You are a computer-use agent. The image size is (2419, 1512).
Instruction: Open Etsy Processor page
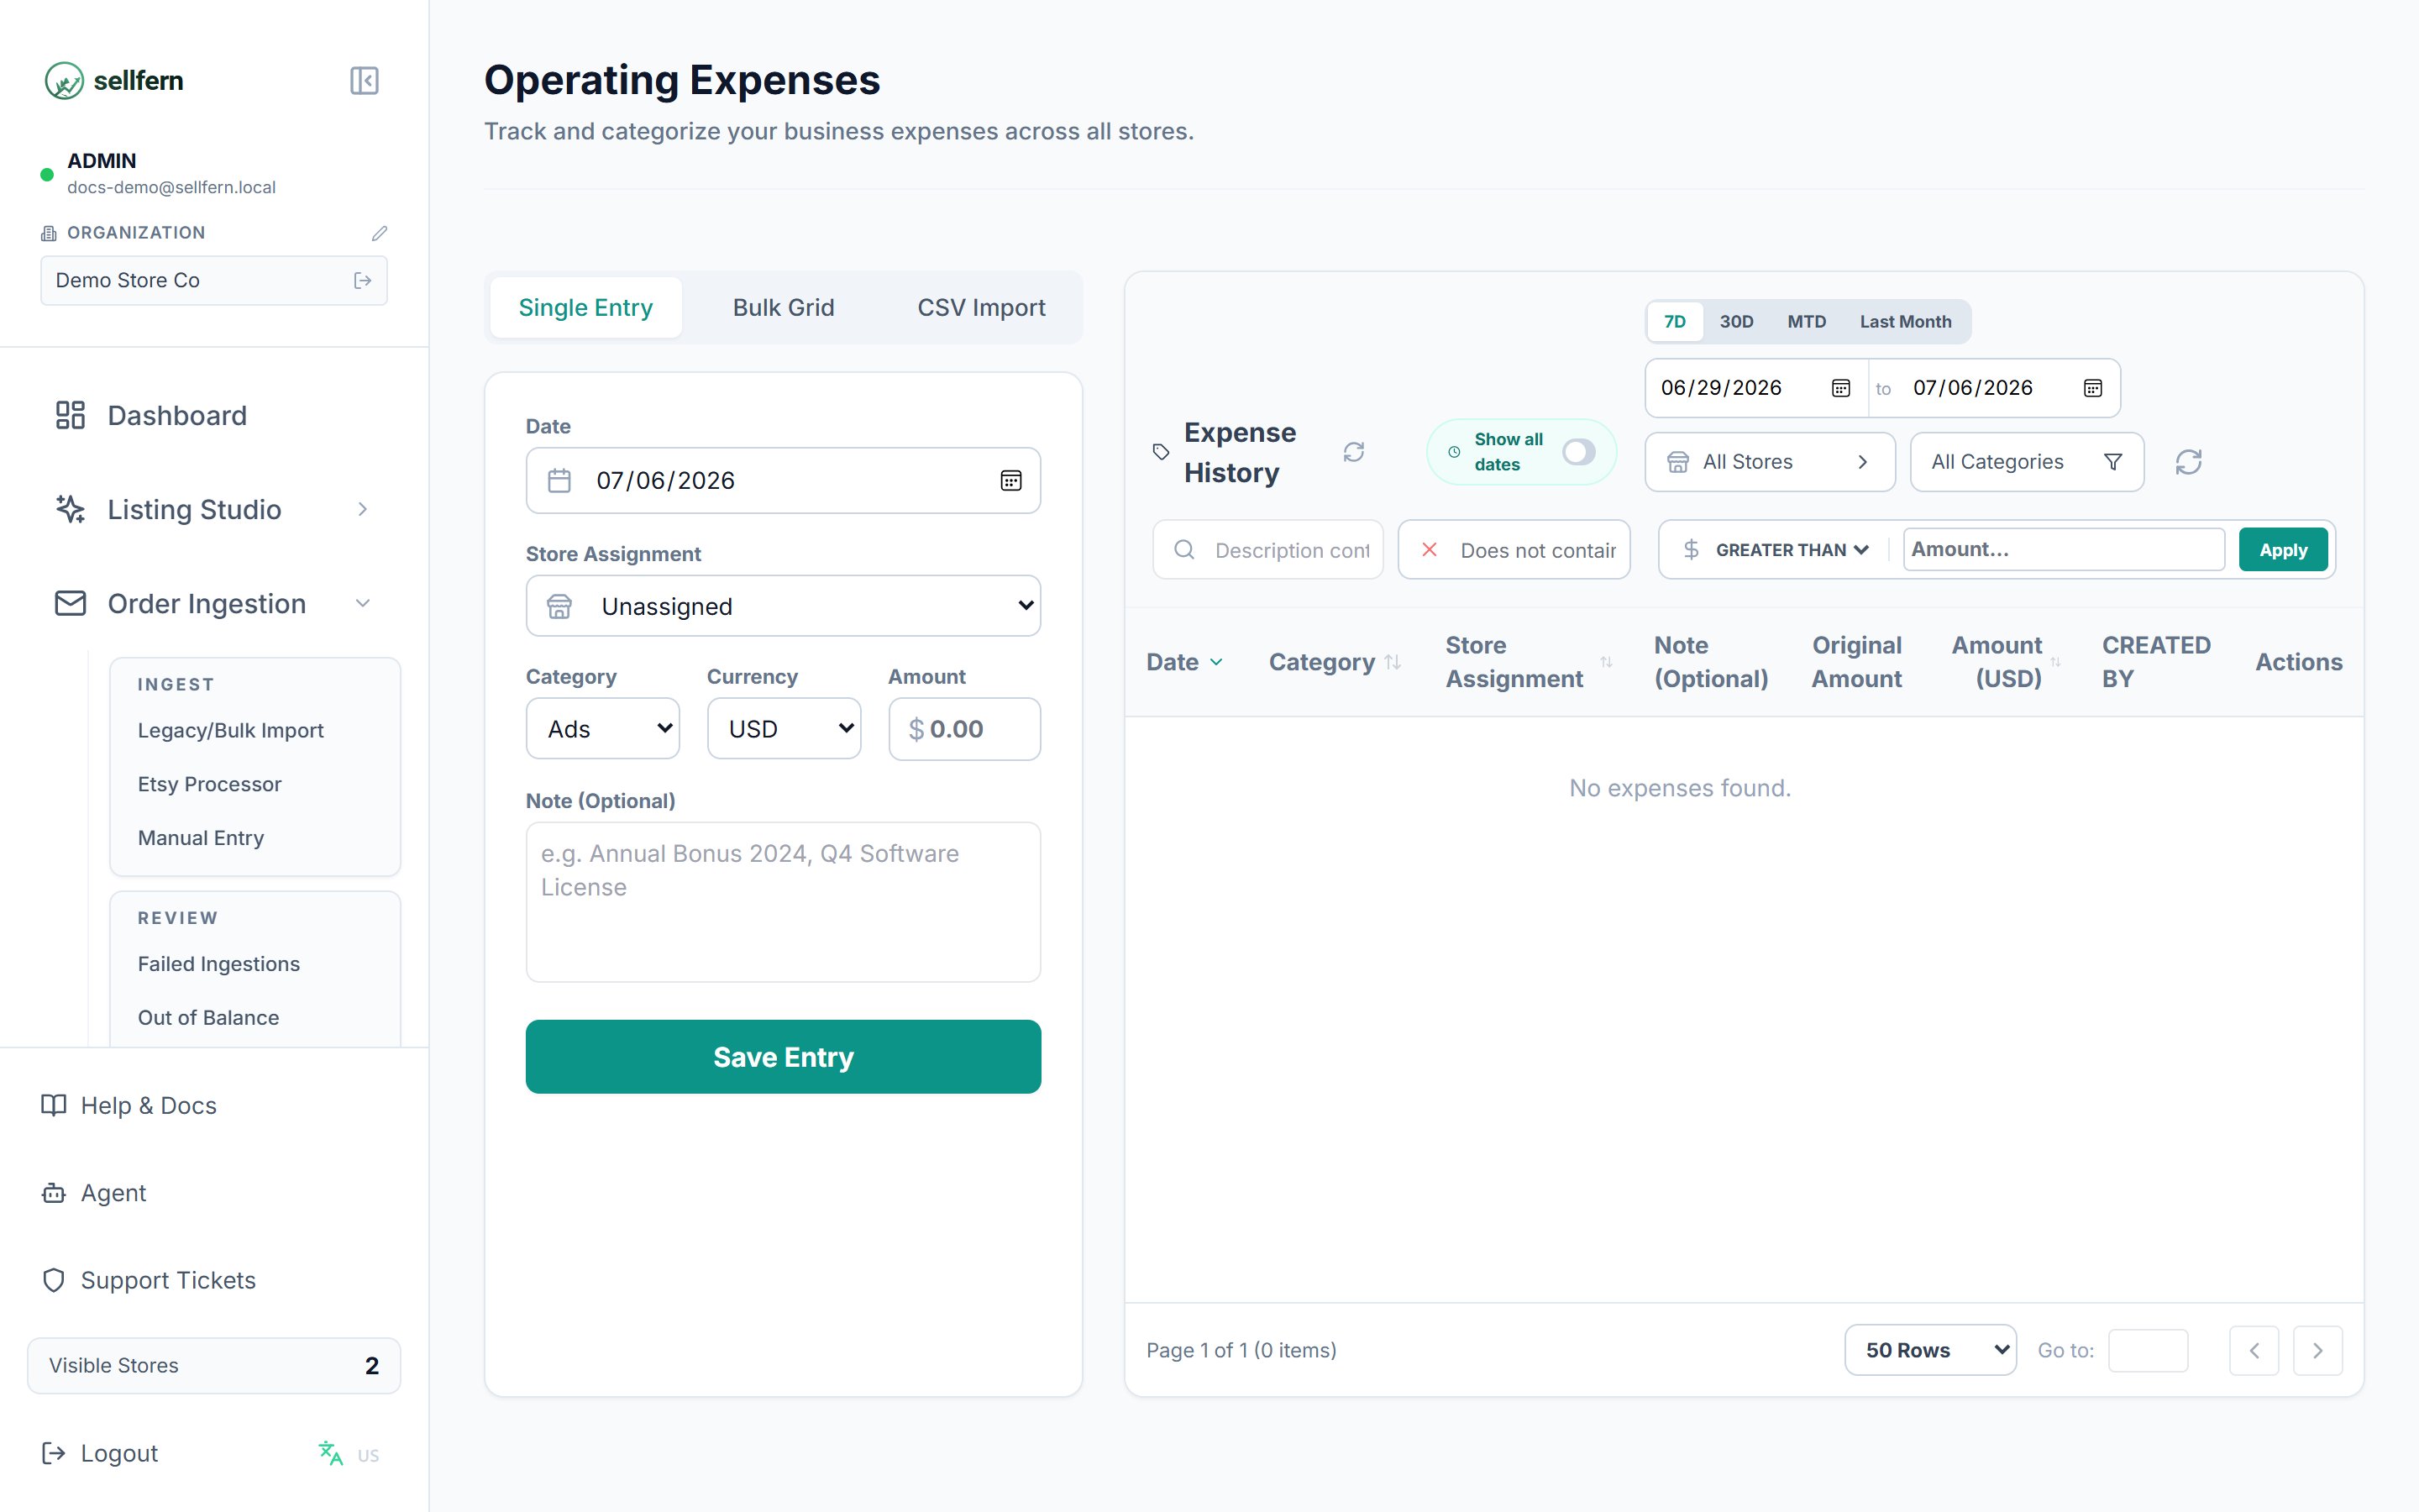click(x=210, y=785)
